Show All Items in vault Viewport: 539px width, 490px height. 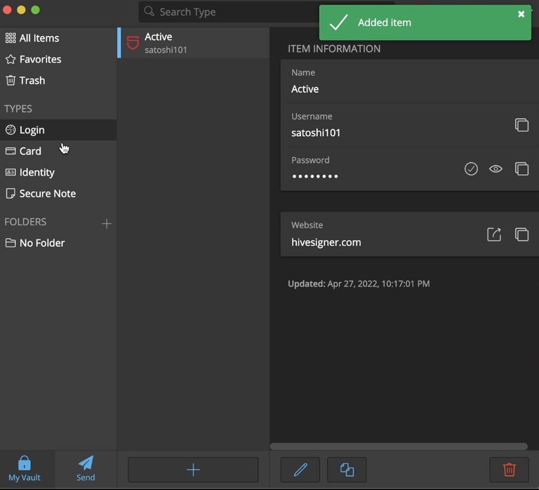point(39,38)
